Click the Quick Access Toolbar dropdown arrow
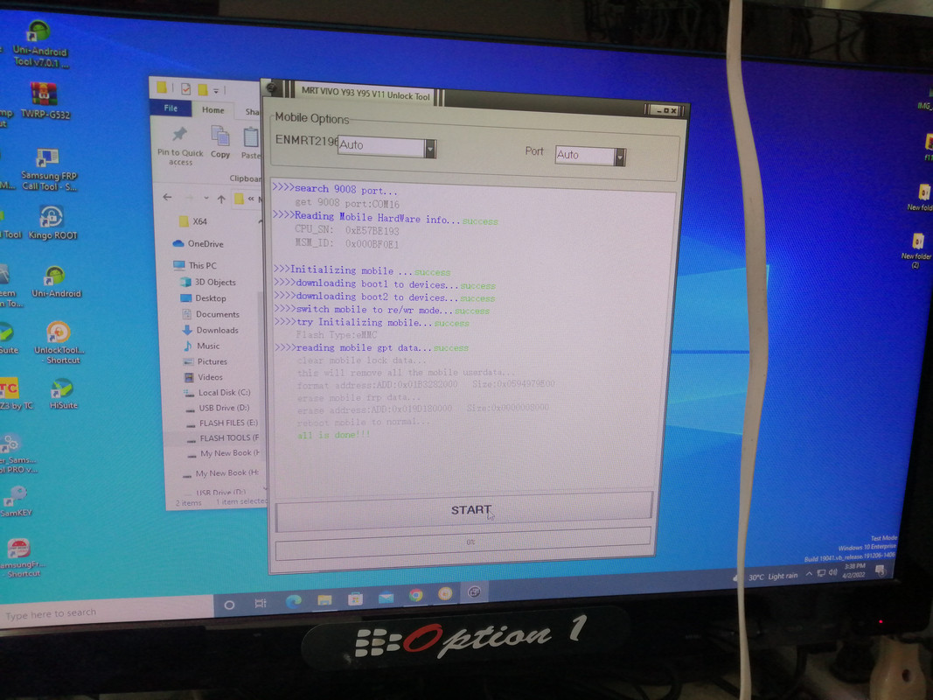This screenshot has width=933, height=700. coord(217,91)
